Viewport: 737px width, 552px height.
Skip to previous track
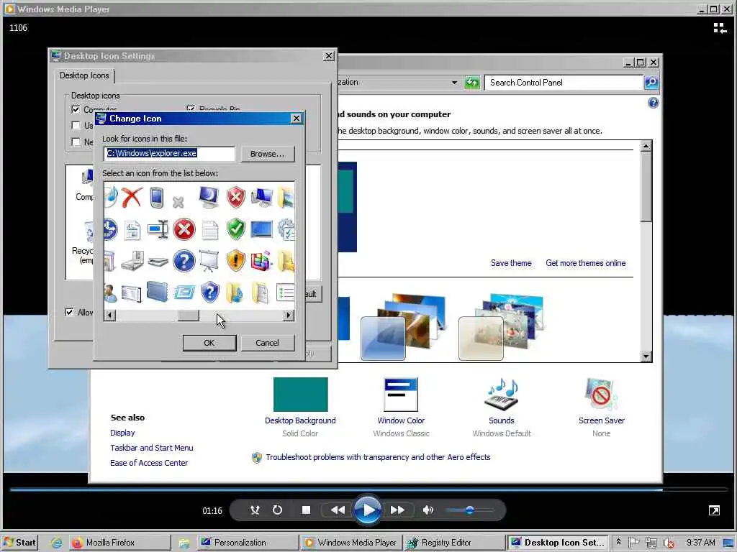click(x=338, y=510)
